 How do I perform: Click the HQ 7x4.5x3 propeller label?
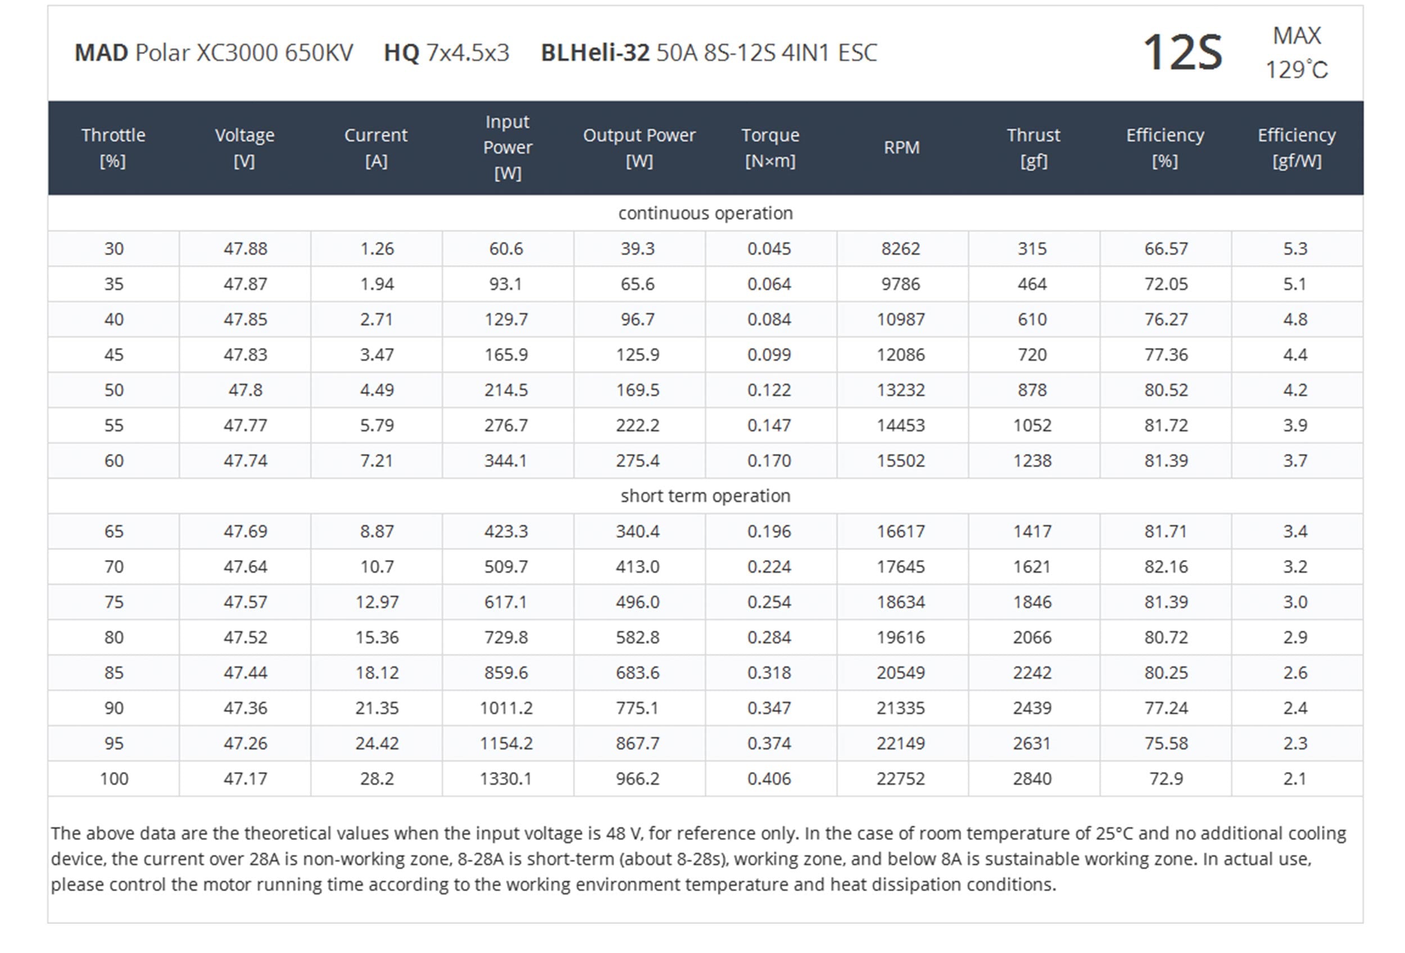click(x=446, y=53)
